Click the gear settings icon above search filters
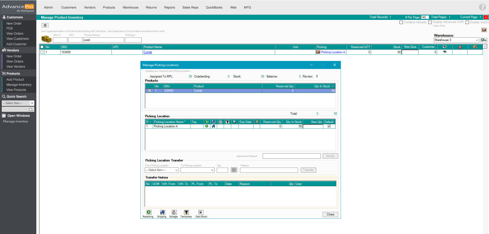 coord(45,25)
